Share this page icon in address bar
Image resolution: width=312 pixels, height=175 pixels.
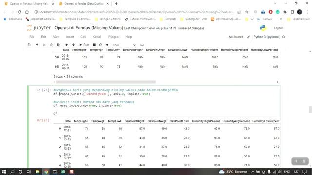click(239, 12)
